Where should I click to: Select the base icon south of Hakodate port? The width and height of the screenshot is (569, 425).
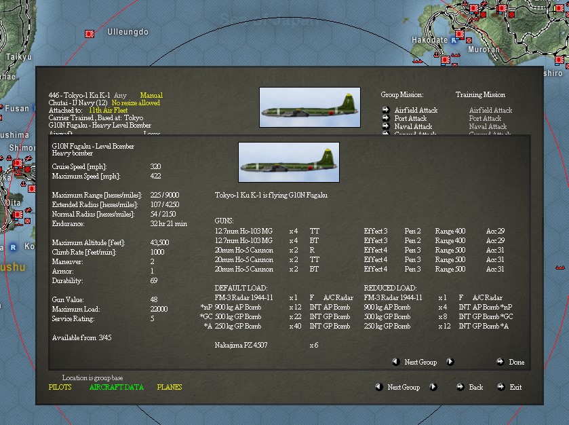pyautogui.click(x=446, y=60)
